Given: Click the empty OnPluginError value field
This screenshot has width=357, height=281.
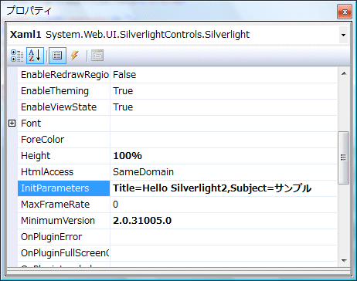Looking at the screenshot, I should pos(223,237).
